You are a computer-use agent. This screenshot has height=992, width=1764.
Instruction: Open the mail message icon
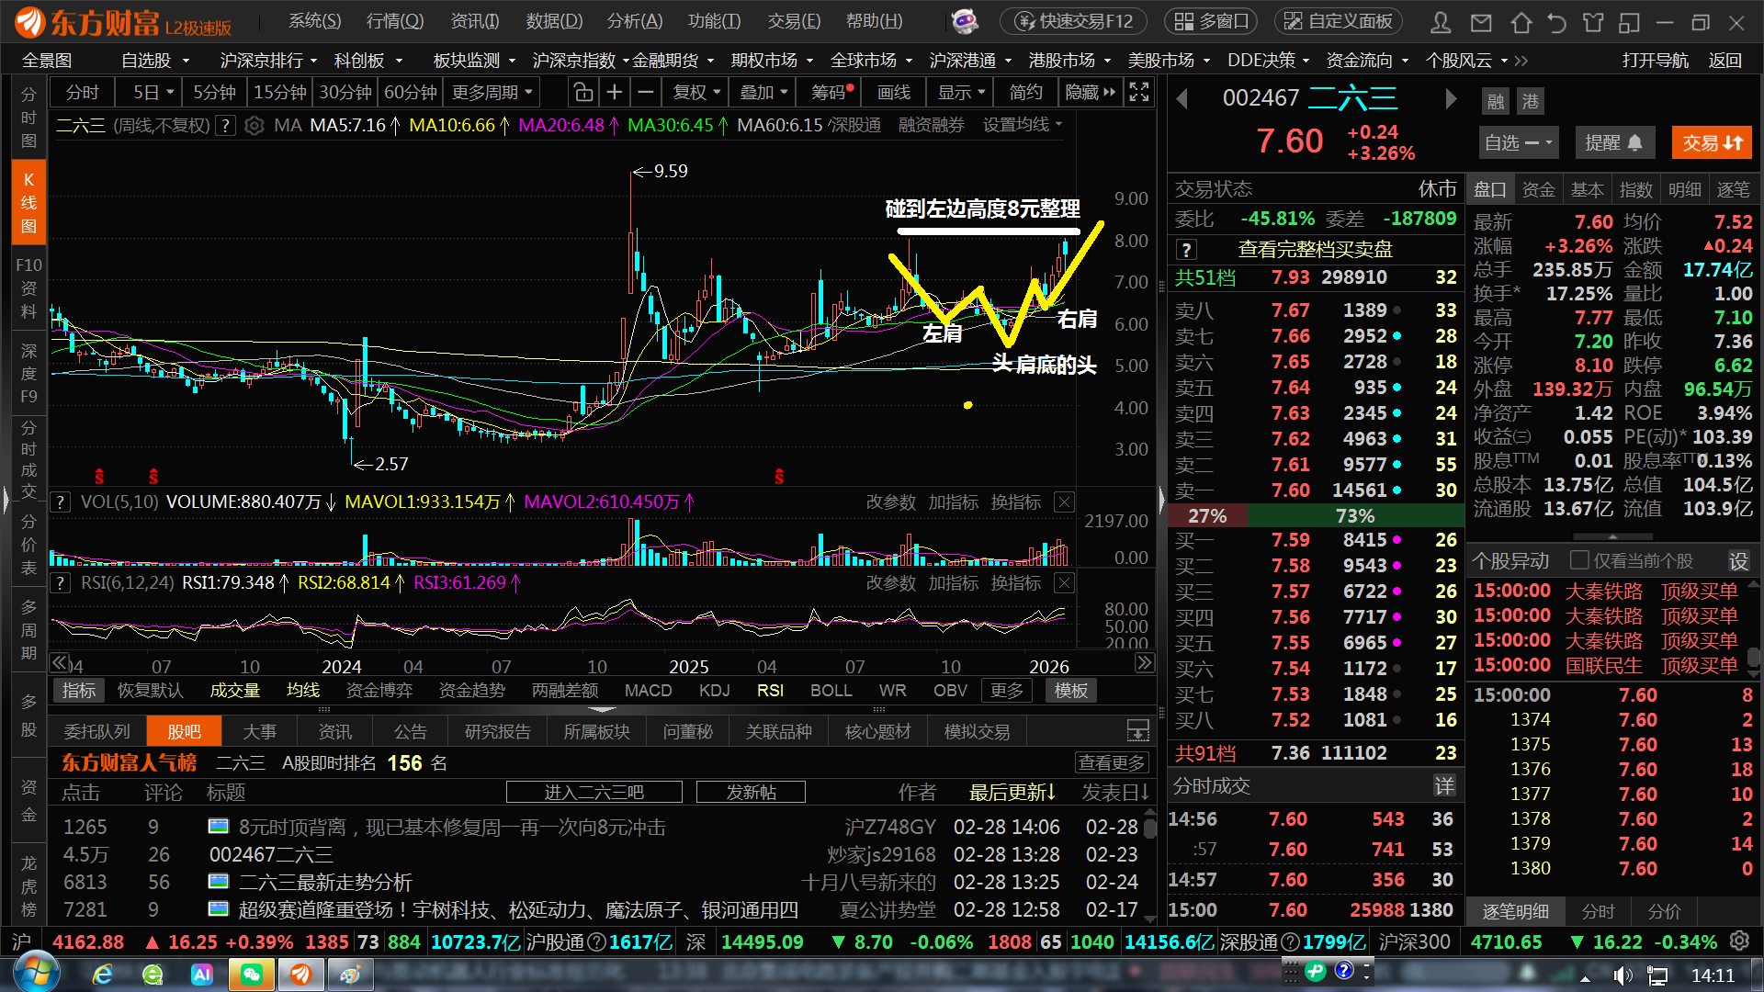click(1481, 22)
